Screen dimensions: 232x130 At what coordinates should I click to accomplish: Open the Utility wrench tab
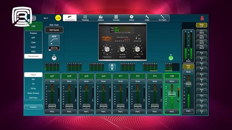(x=147, y=18)
